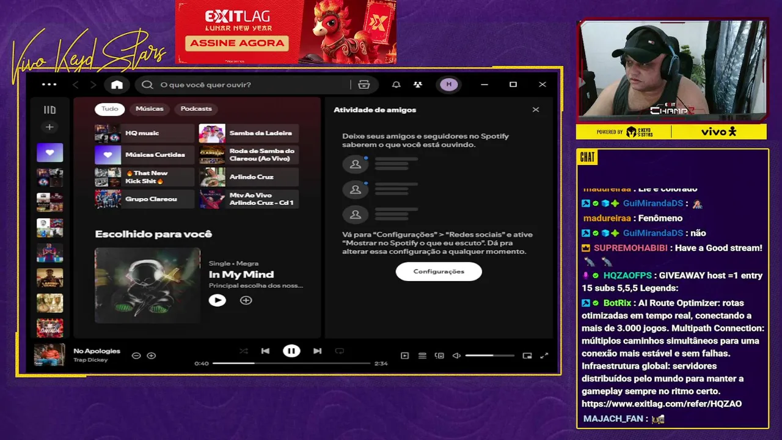The width and height of the screenshot is (782, 440).
Task: Open Mtv Ao Vivo Arlindo Cruz
Action: (249, 199)
